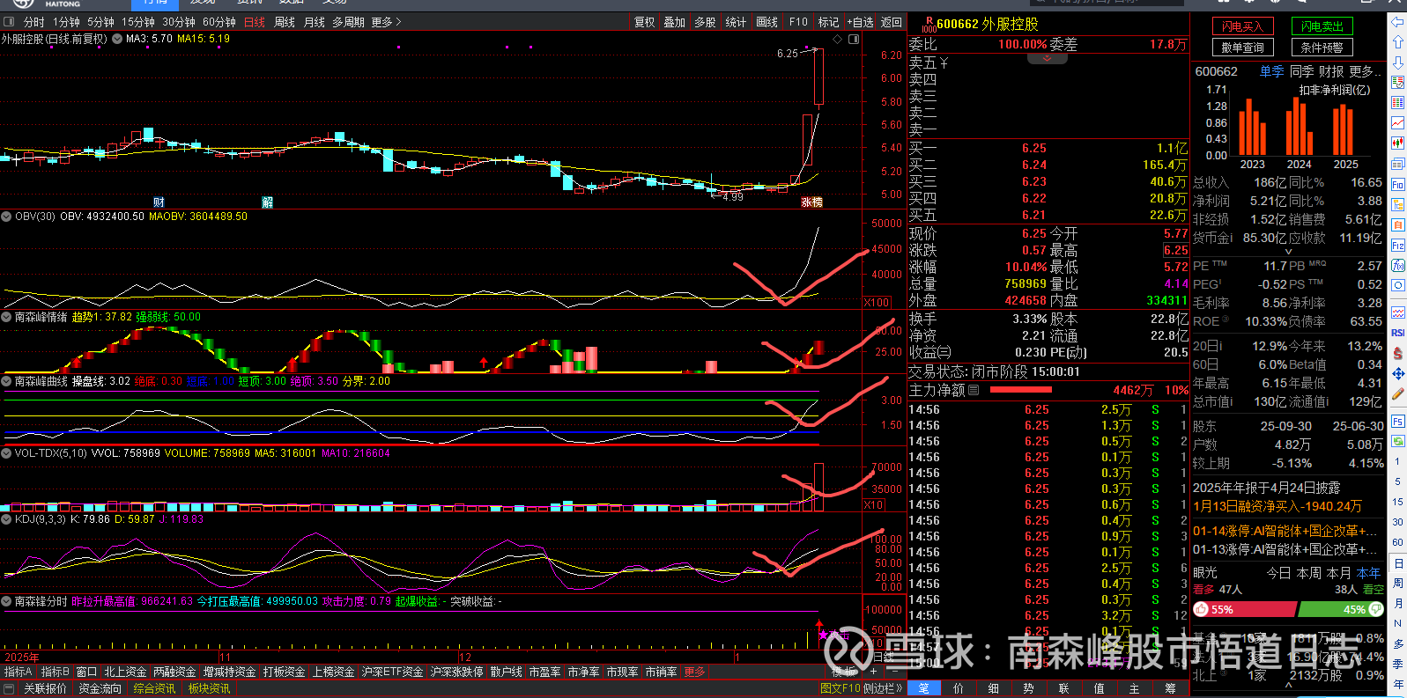The width and height of the screenshot is (1407, 698).
Task: Toggle the VOL-TDX indicator settings circle
Action: (6, 453)
